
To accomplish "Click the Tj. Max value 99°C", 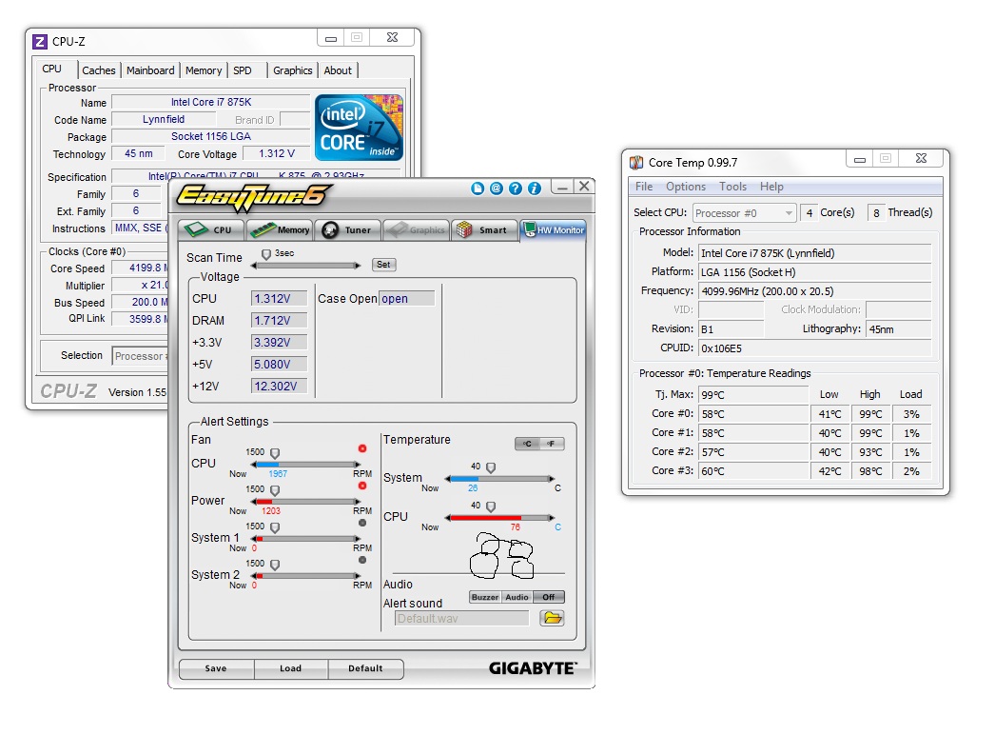I will click(754, 395).
